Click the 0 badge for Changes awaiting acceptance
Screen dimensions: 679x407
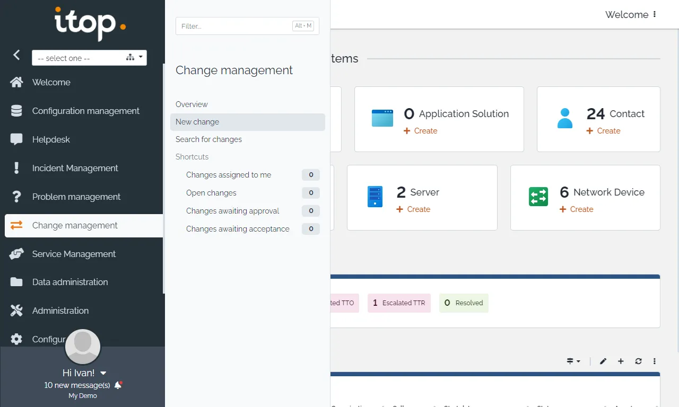coord(311,229)
